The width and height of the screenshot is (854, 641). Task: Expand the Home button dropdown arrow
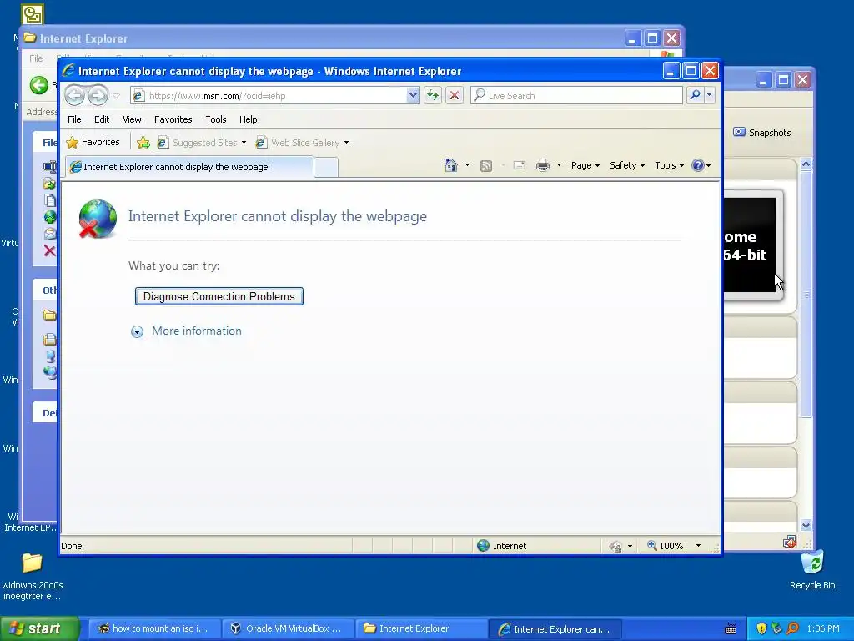coord(467,165)
